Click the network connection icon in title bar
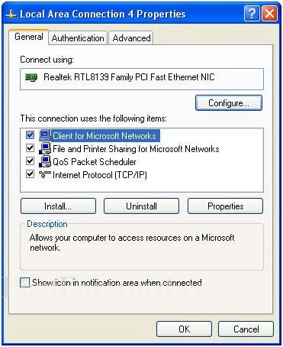The width and height of the screenshot is (283, 347). [x=11, y=15]
